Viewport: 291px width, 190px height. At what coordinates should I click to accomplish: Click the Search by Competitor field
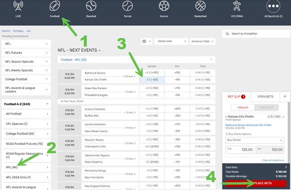pos(255,33)
